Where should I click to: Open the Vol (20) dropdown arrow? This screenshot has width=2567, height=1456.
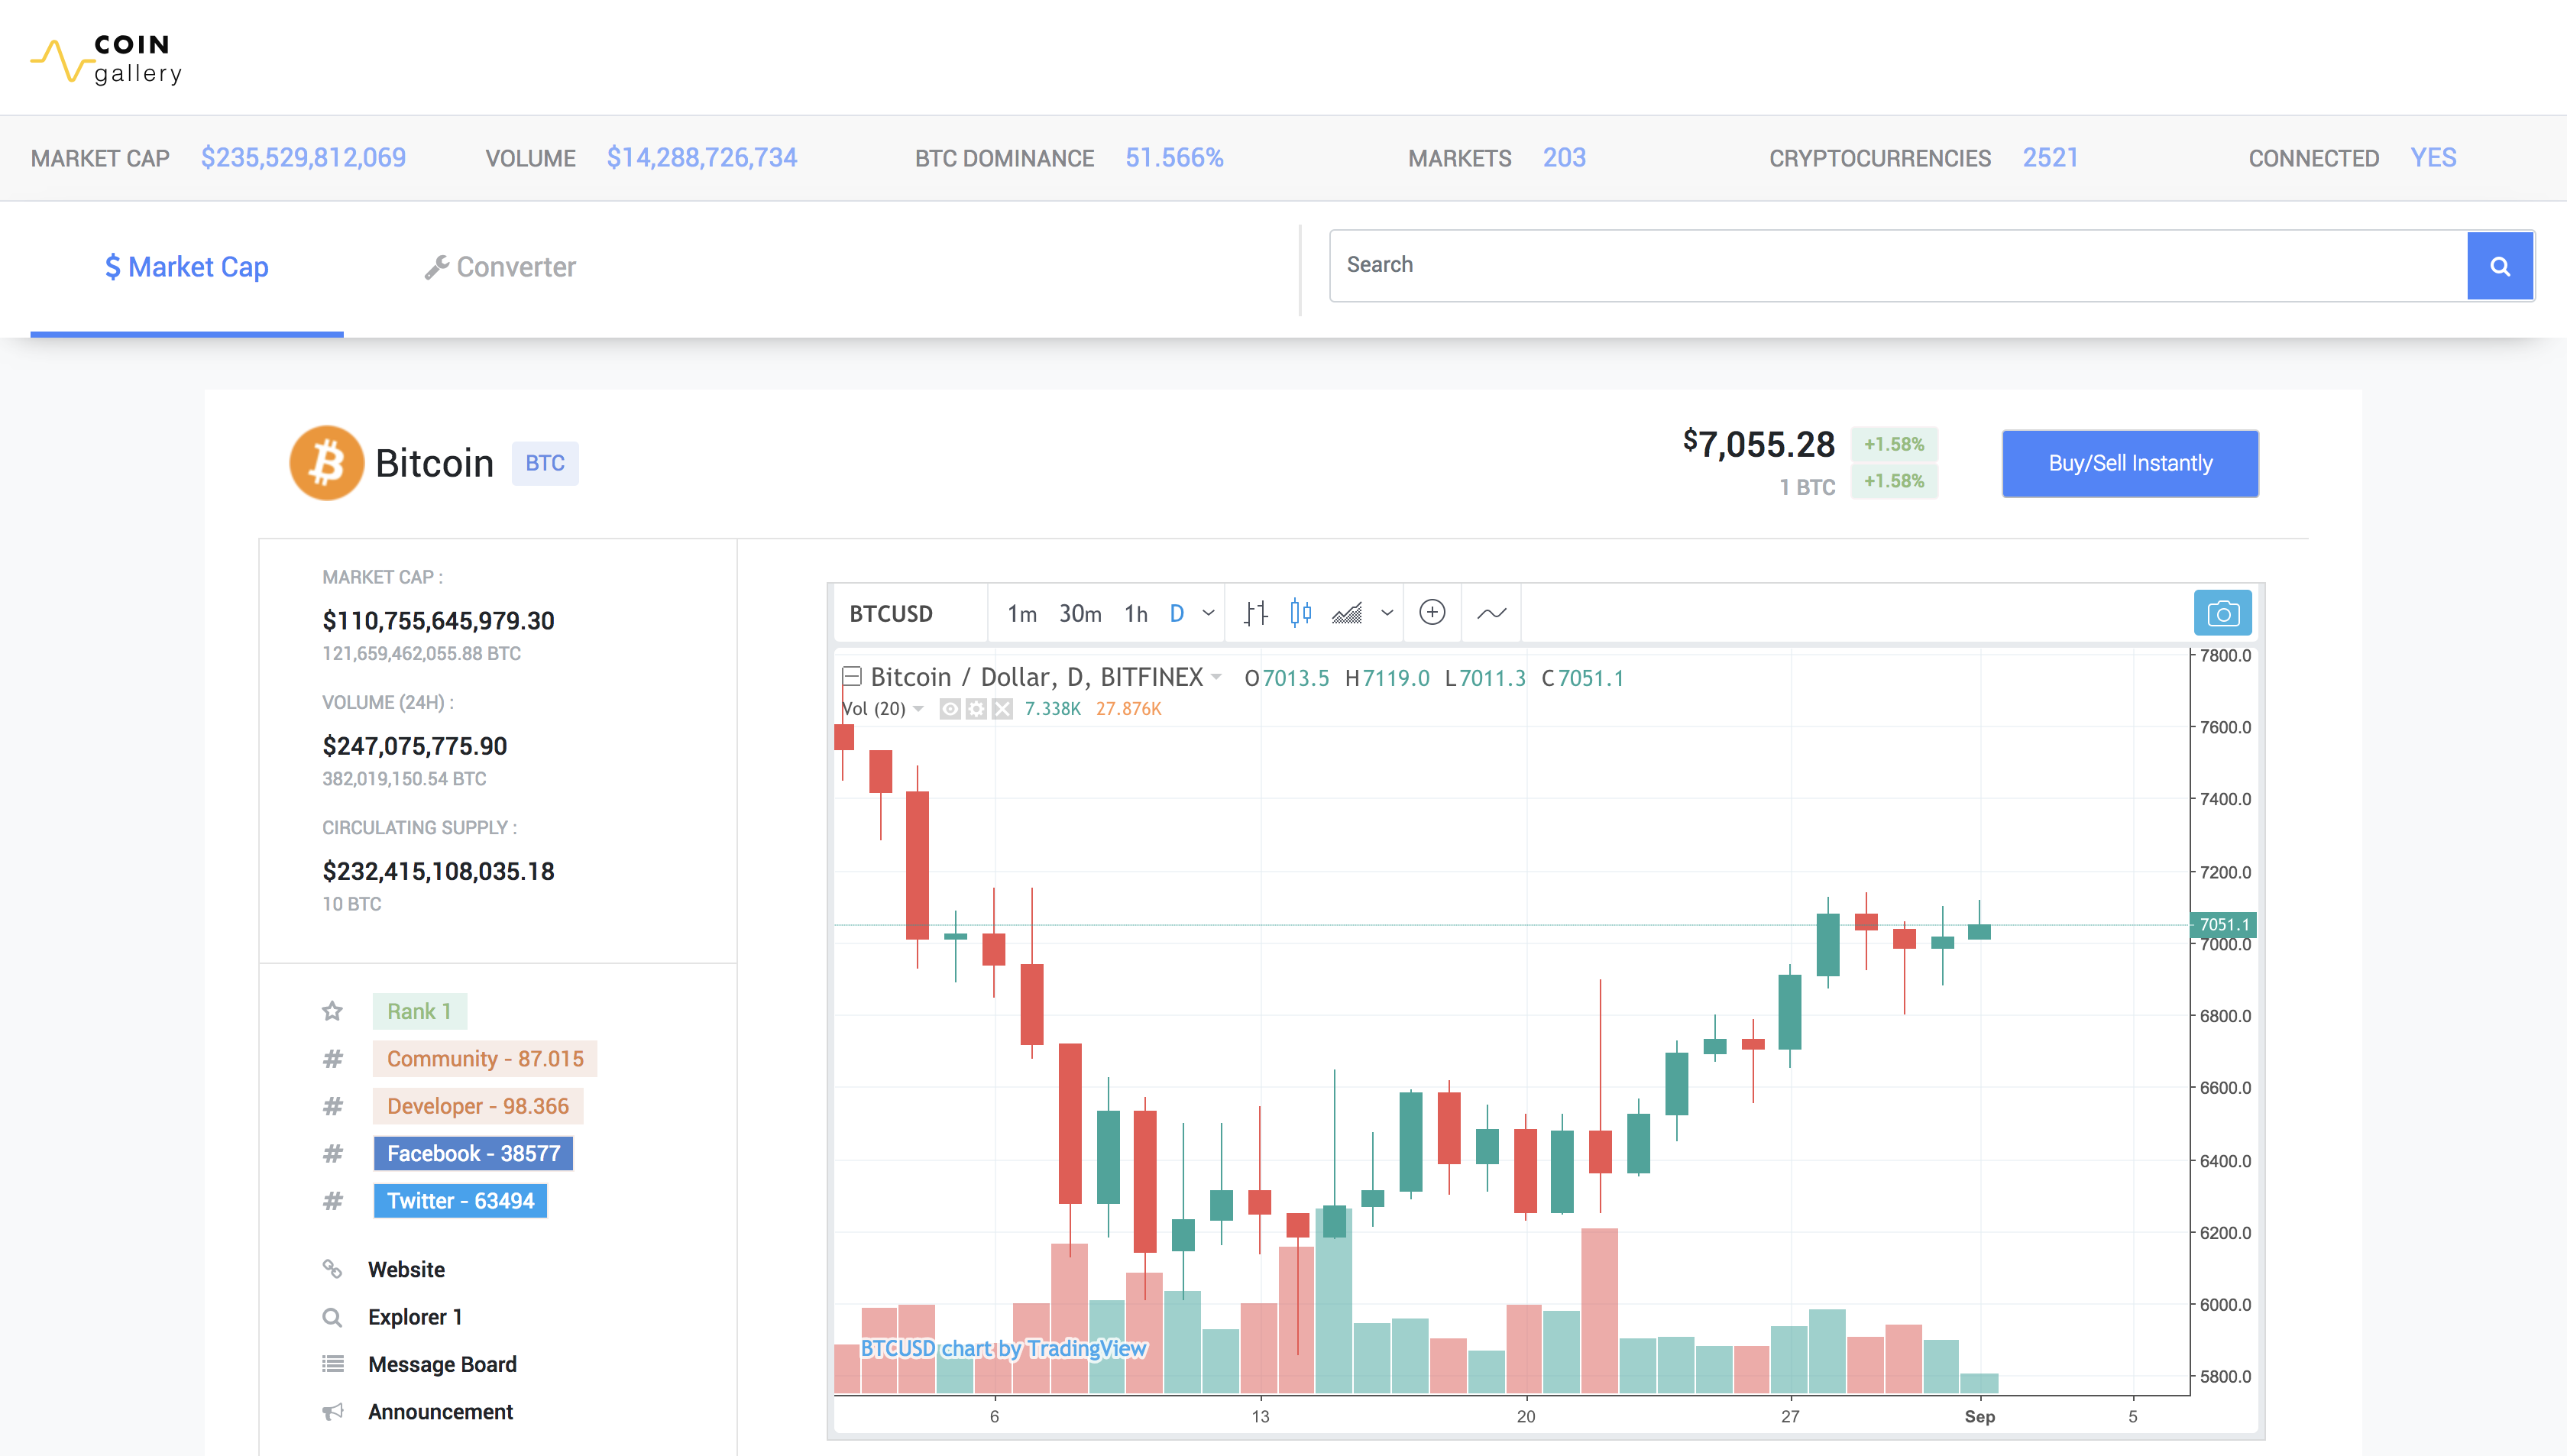coord(918,709)
